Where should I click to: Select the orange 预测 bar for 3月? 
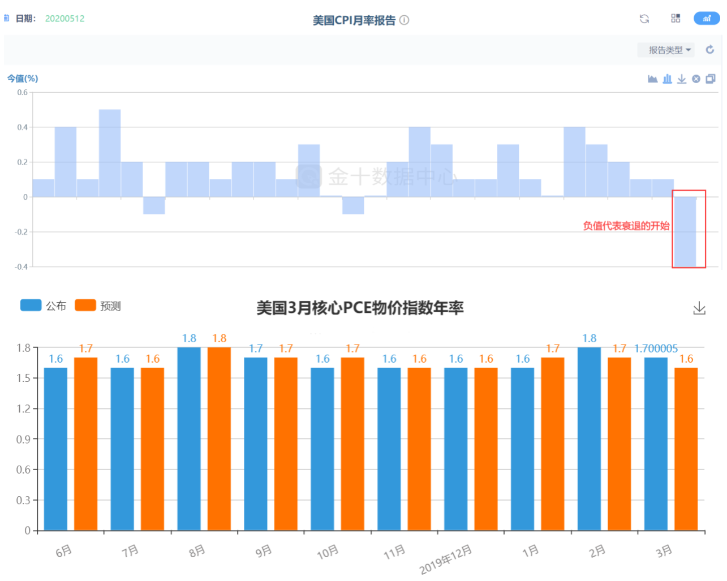coord(686,449)
